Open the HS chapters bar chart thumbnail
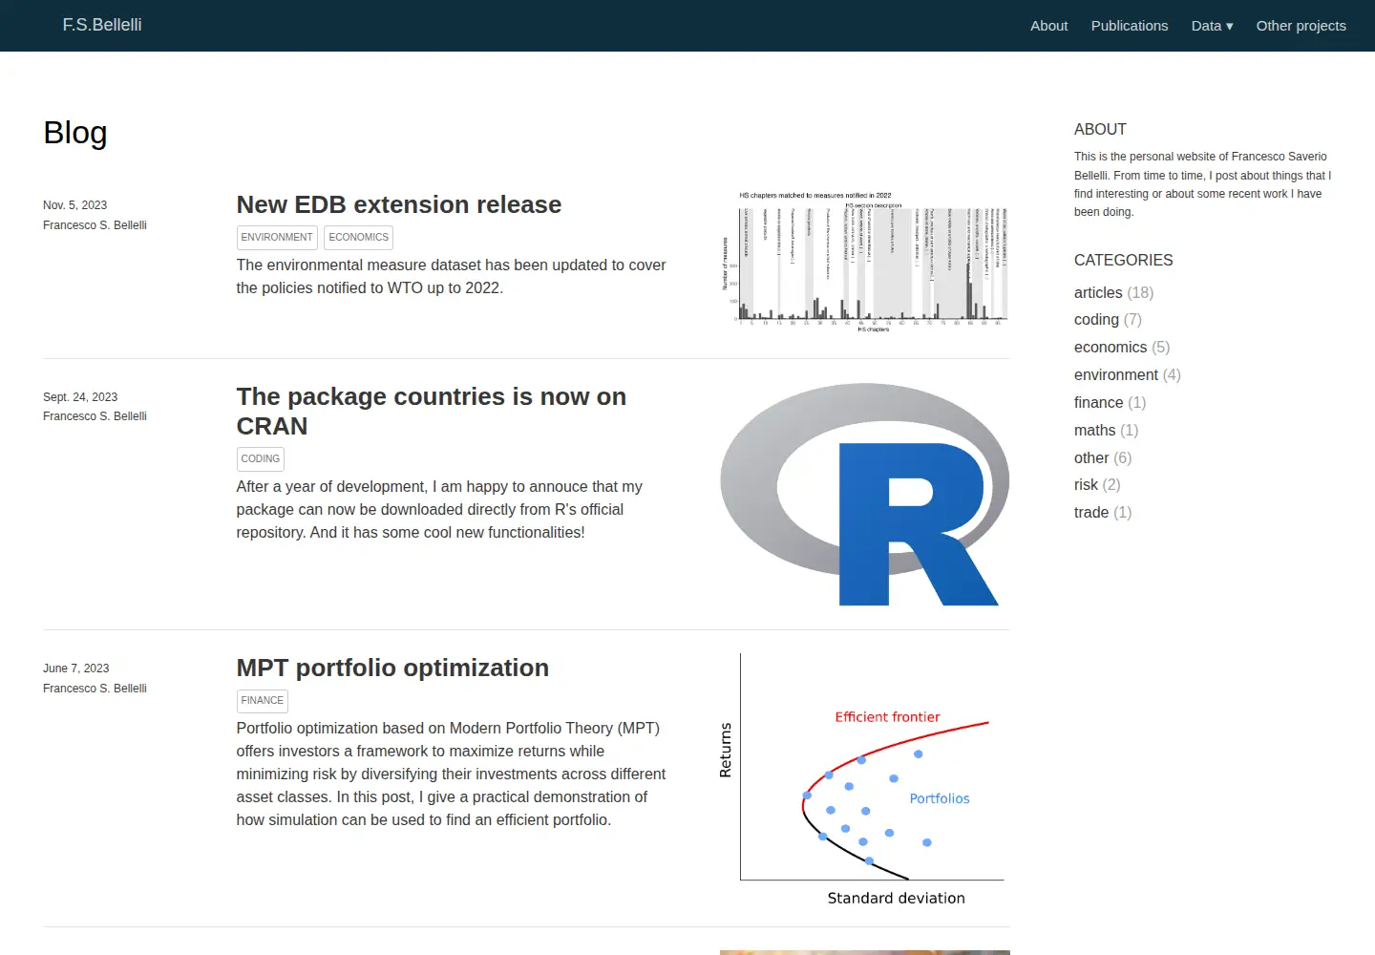 (x=864, y=262)
